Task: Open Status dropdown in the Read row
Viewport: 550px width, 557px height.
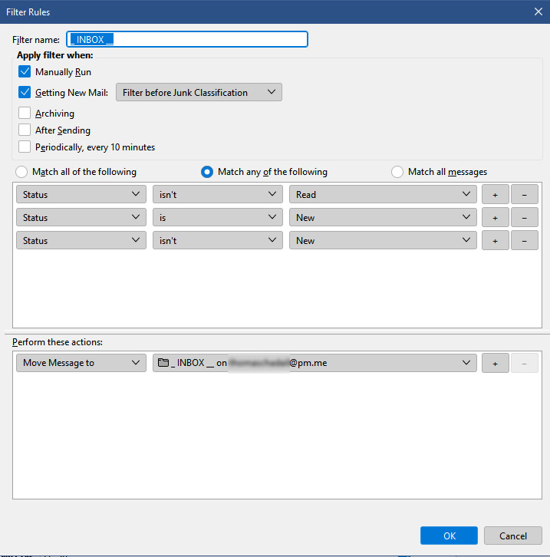Action: (81, 194)
